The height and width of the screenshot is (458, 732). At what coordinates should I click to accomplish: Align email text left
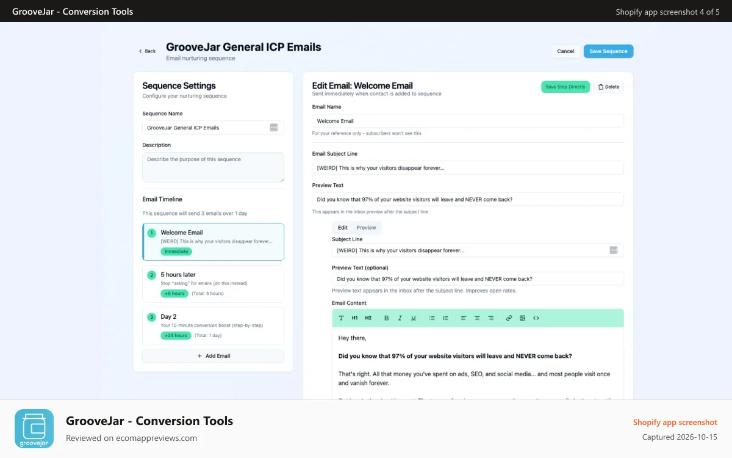click(x=464, y=318)
